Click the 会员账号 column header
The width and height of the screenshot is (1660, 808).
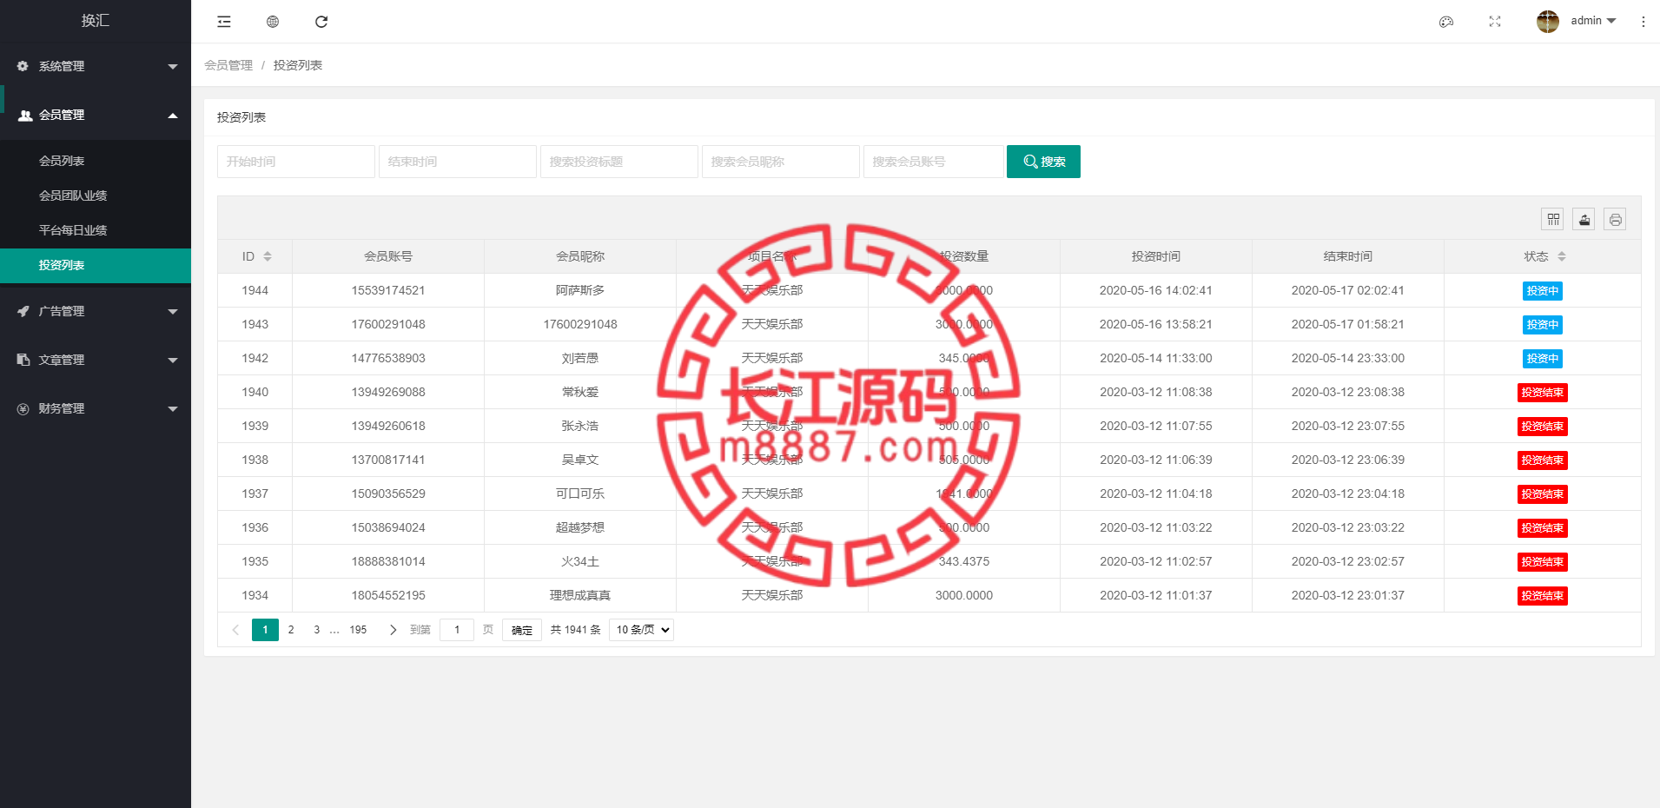tap(388, 256)
